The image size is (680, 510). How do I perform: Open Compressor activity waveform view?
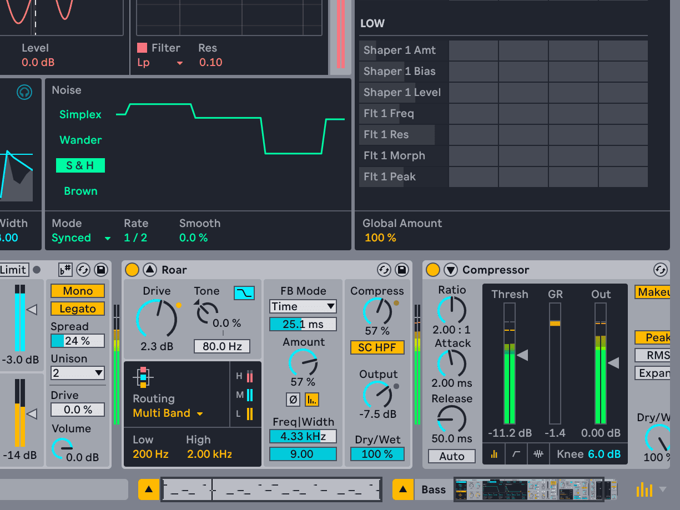537,455
